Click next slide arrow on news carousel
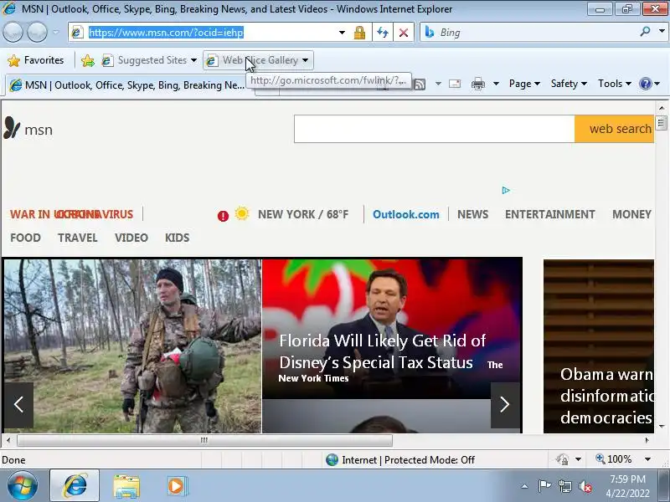The image size is (670, 502). pyautogui.click(x=505, y=404)
